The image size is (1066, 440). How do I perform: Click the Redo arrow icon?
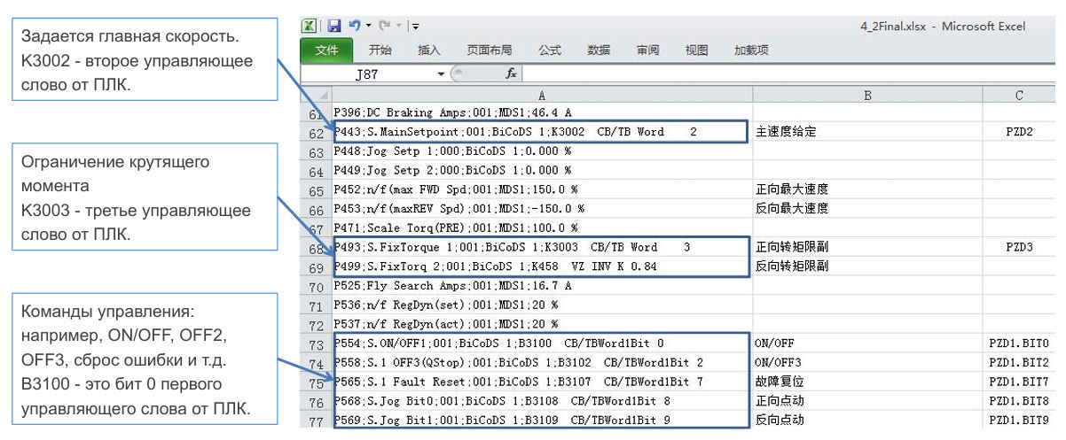tap(384, 27)
